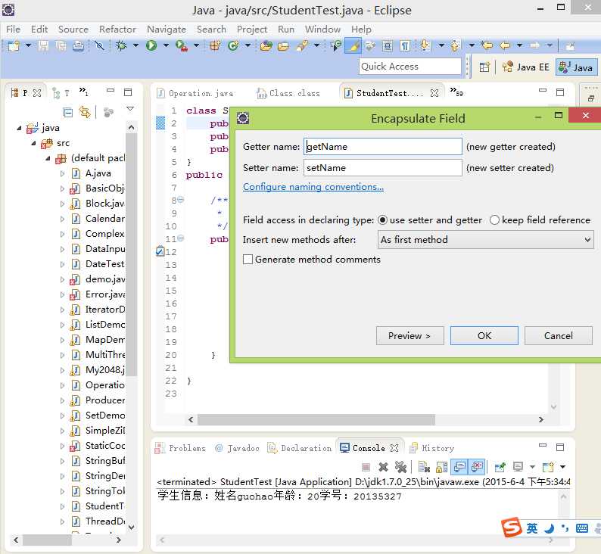Viewport: 601px width, 554px height.
Task: Select 'use setter and getter' radio button
Action: click(x=382, y=220)
